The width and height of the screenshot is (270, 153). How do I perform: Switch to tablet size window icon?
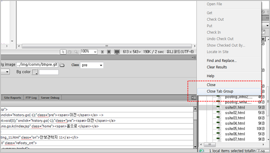pos(109,52)
